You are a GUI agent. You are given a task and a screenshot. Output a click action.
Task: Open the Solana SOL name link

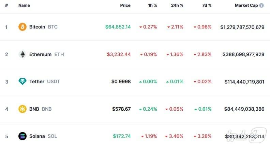[43, 136]
